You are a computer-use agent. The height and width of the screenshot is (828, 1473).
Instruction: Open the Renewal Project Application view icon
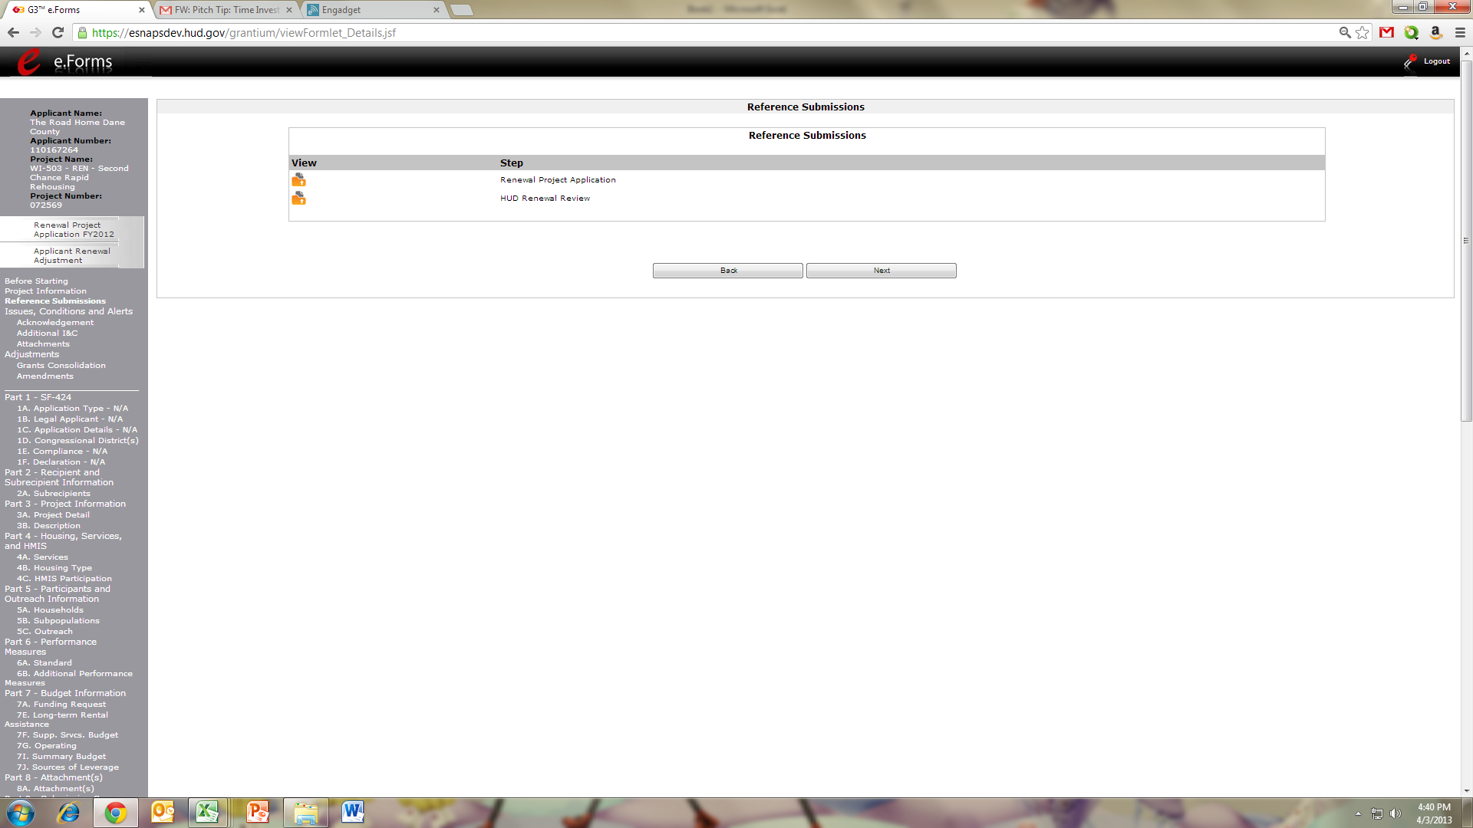[x=298, y=179]
